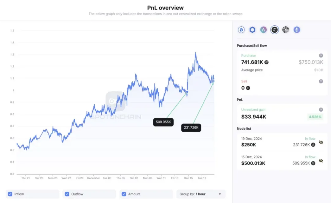Select the highlighted Ethena token icon
The image size is (331, 203).
[x=275, y=30]
